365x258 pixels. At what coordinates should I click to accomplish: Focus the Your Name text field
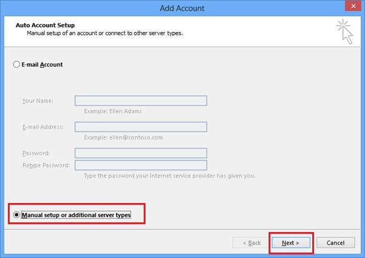[141, 101]
